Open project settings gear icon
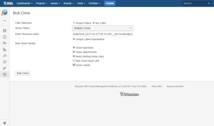 [x=5, y=123]
